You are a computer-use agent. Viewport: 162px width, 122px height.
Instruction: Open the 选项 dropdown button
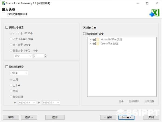[29, 117]
